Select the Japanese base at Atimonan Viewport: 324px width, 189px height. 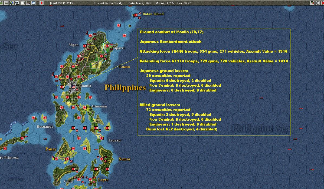pyautogui.click(x=85, y=107)
